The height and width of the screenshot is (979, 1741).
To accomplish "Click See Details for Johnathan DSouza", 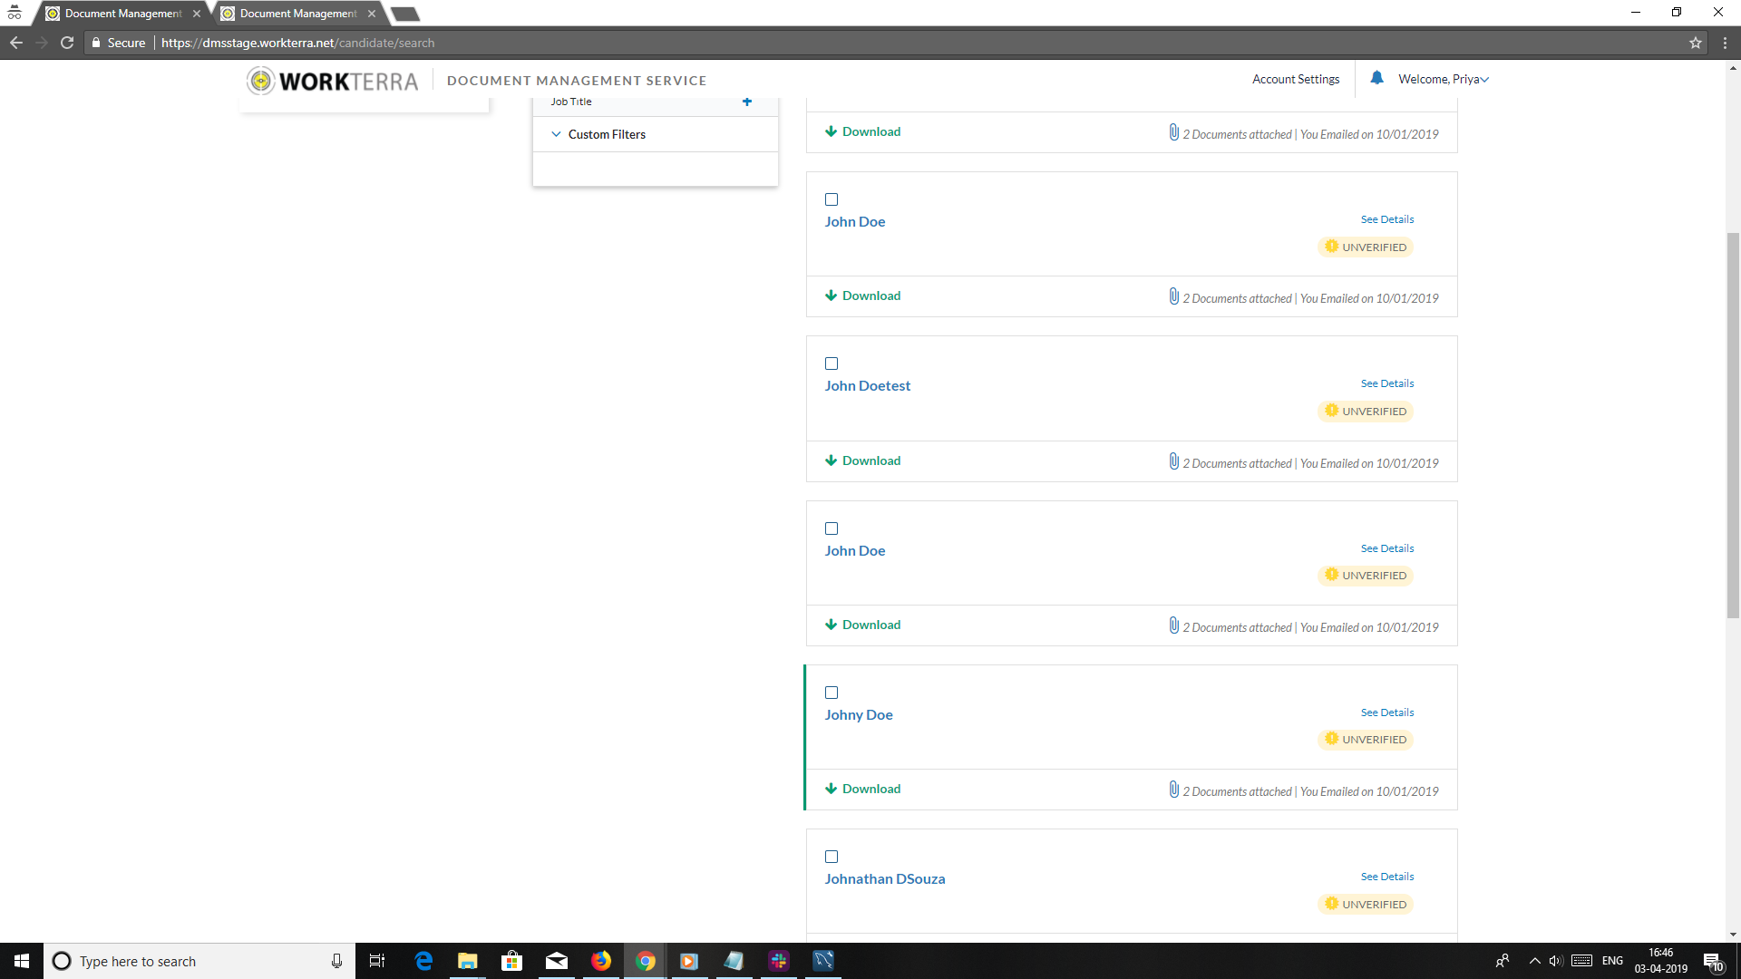I will pos(1386,877).
